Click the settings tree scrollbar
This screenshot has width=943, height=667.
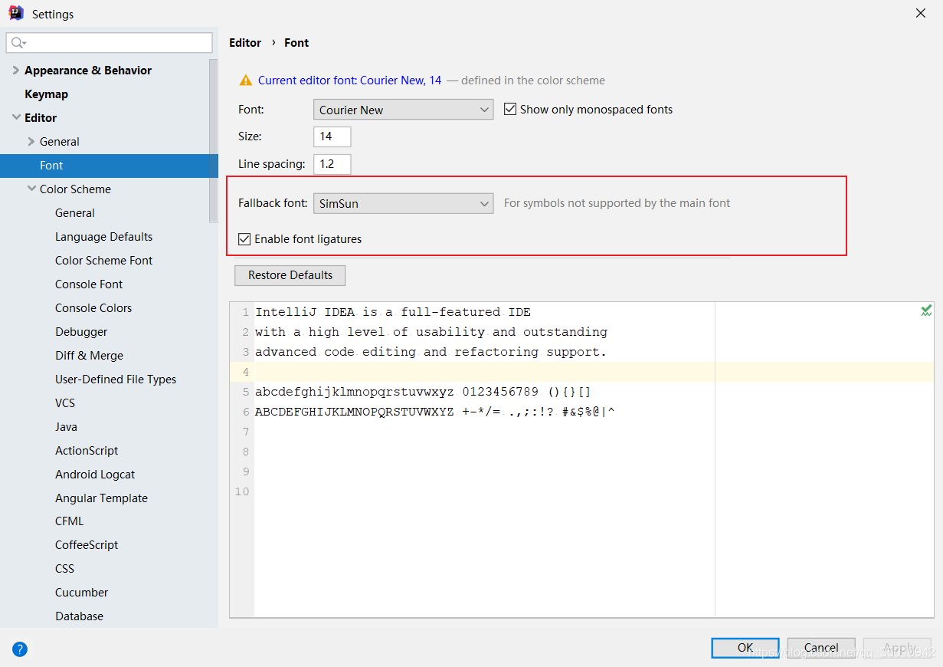coord(214,142)
